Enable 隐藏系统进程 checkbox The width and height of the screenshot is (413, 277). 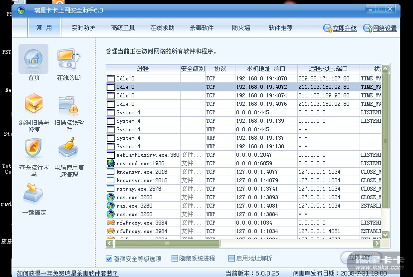point(175,259)
